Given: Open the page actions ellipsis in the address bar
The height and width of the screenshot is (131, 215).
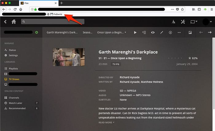Looking at the screenshot, I should pos(173,9).
